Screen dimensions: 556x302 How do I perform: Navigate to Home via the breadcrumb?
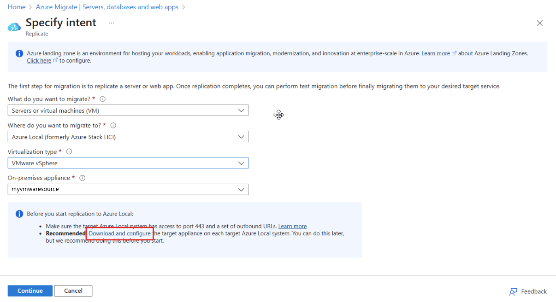point(17,7)
